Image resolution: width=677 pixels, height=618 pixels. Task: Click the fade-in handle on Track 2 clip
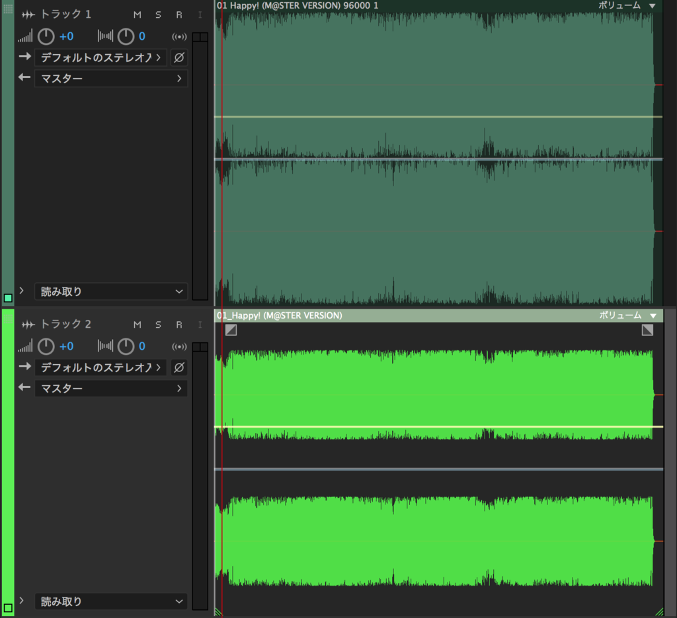point(231,330)
